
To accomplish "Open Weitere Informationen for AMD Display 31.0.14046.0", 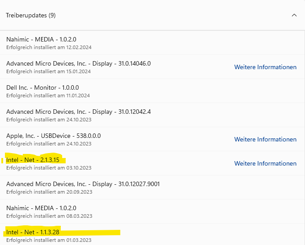I will coord(265,67).
